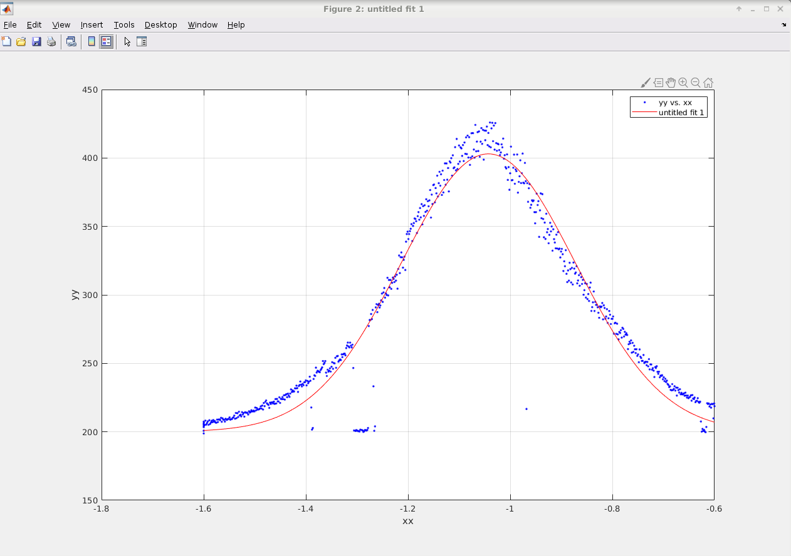Open a file with the folder icon

(21, 42)
